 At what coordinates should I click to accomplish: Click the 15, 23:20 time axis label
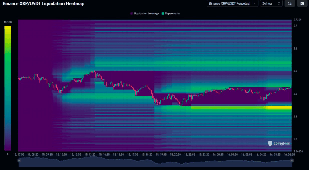pos(204,154)
